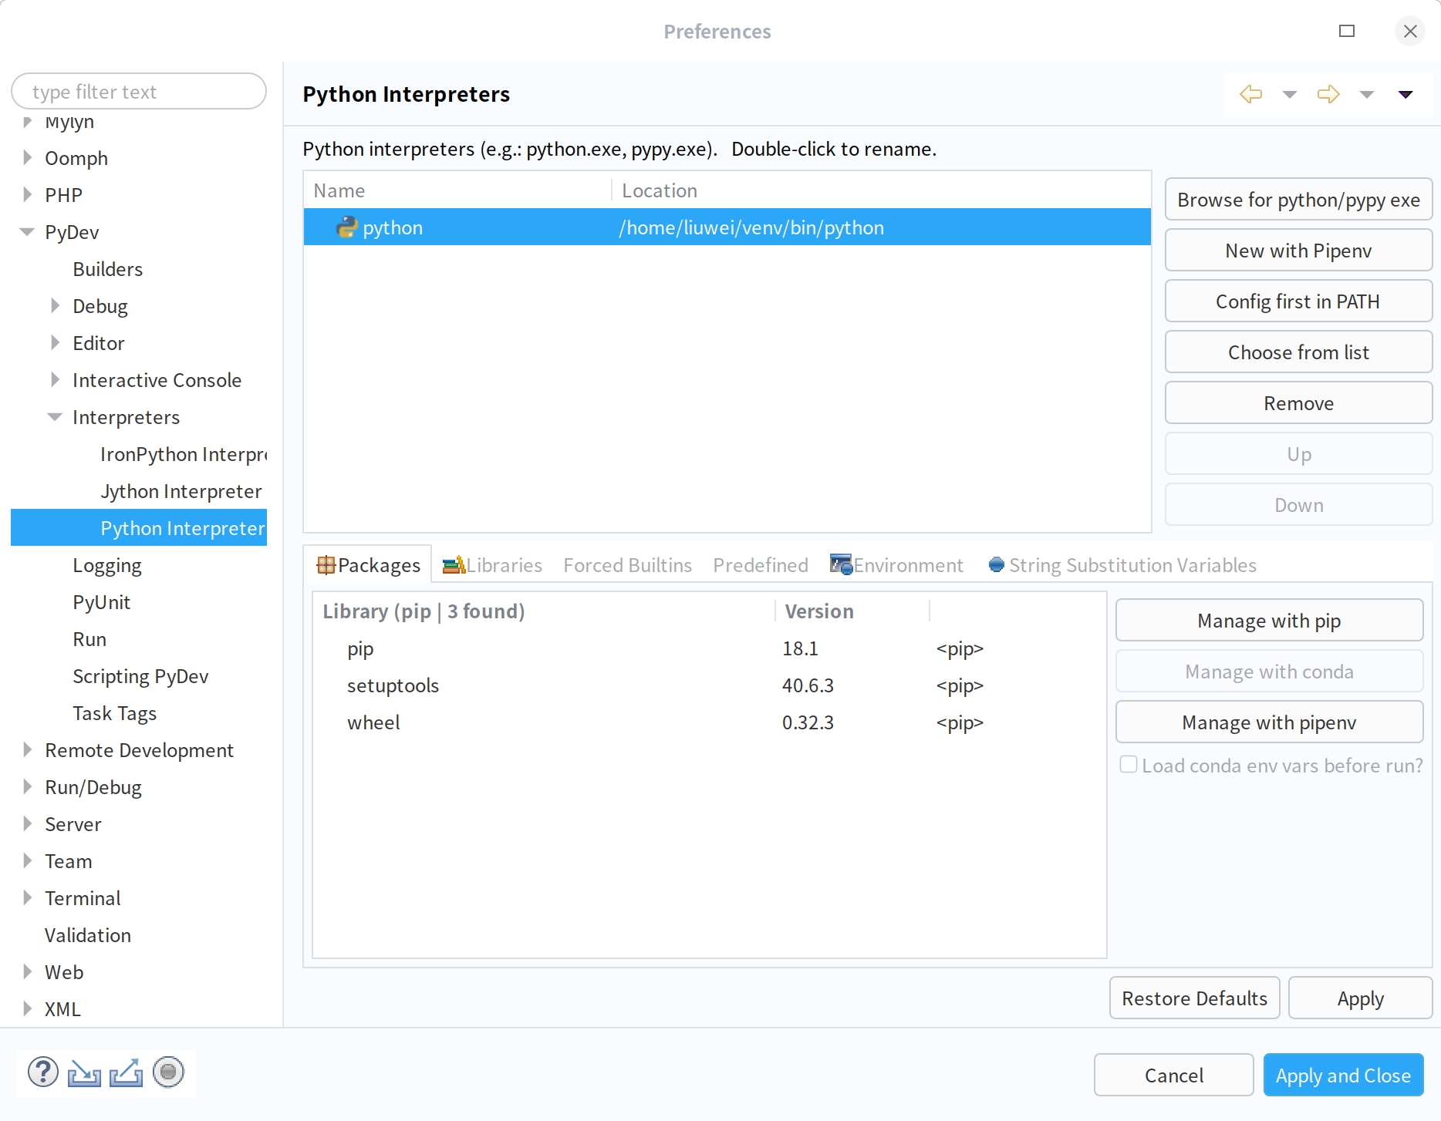This screenshot has width=1441, height=1121.
Task: Click Restore Defaults button
Action: pyautogui.click(x=1194, y=998)
